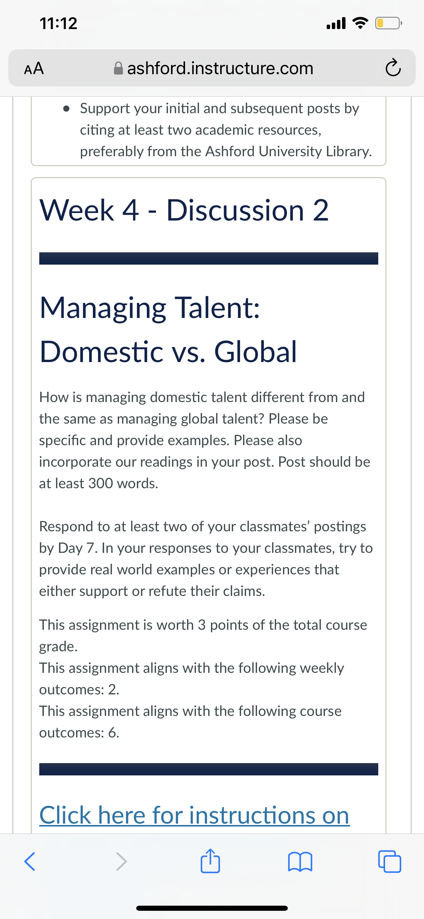
Task: Tap the home indicator bar
Action: 212,908
